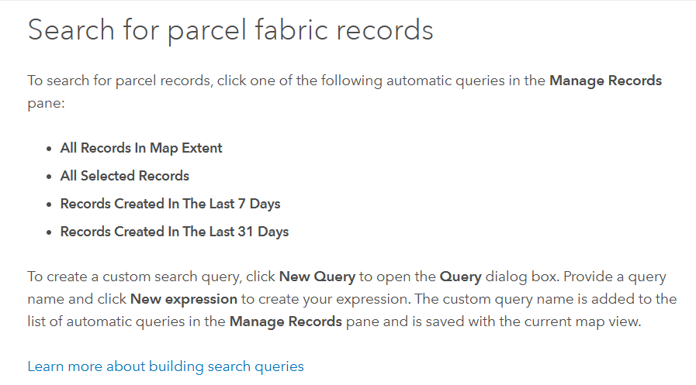Click the 'Search for parcel fabric records' heading

tap(230, 30)
